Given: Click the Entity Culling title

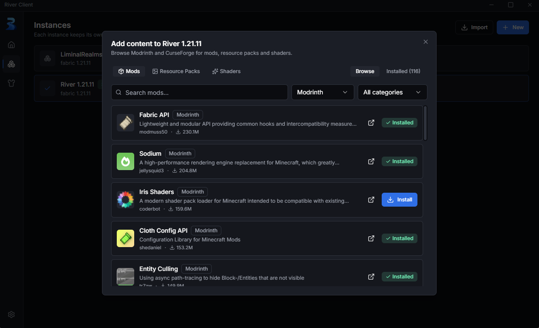Looking at the screenshot, I should click(x=159, y=269).
